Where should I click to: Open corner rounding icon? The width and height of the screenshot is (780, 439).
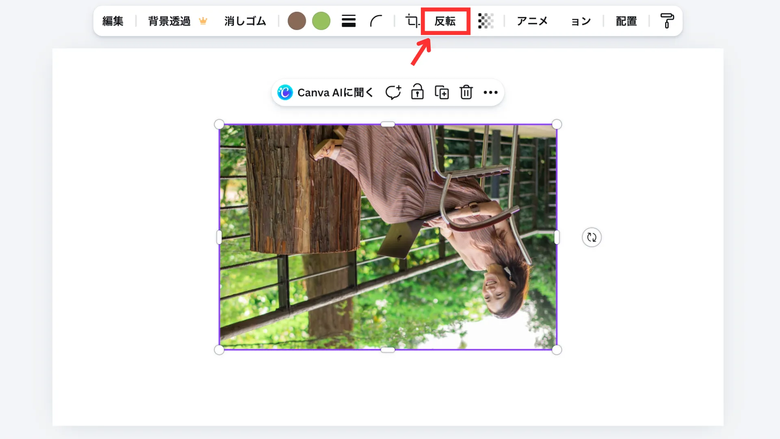376,21
